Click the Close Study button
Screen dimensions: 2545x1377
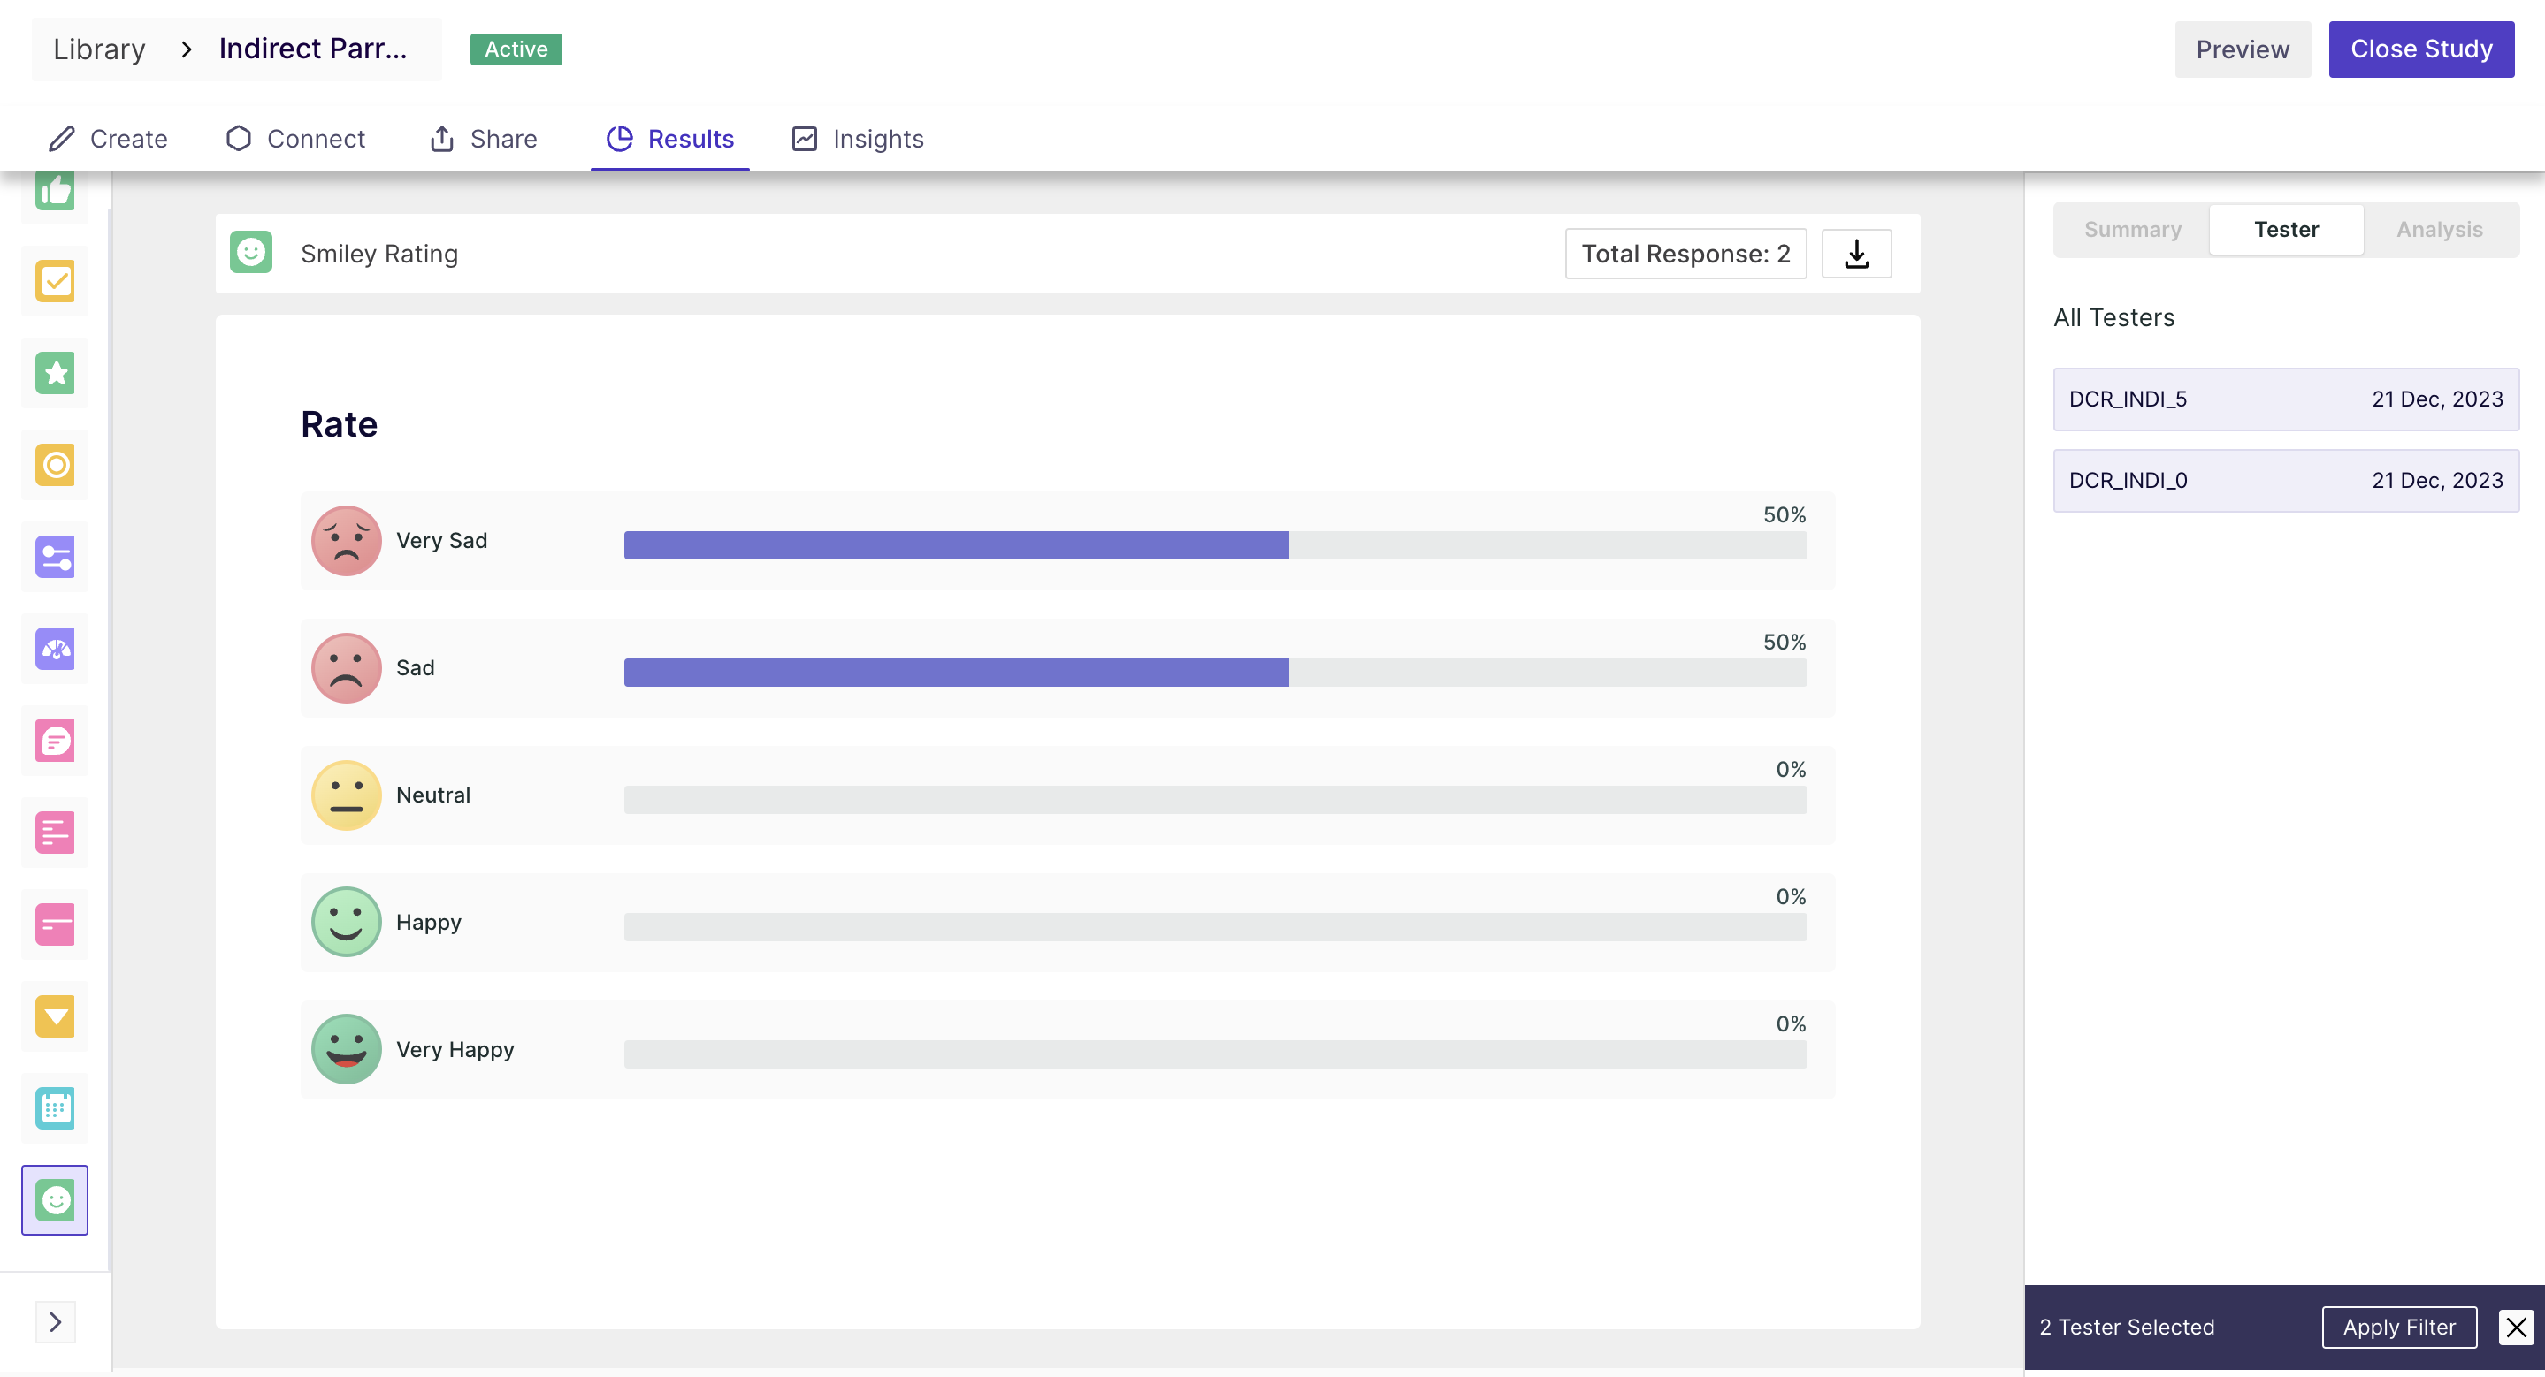coord(2421,49)
